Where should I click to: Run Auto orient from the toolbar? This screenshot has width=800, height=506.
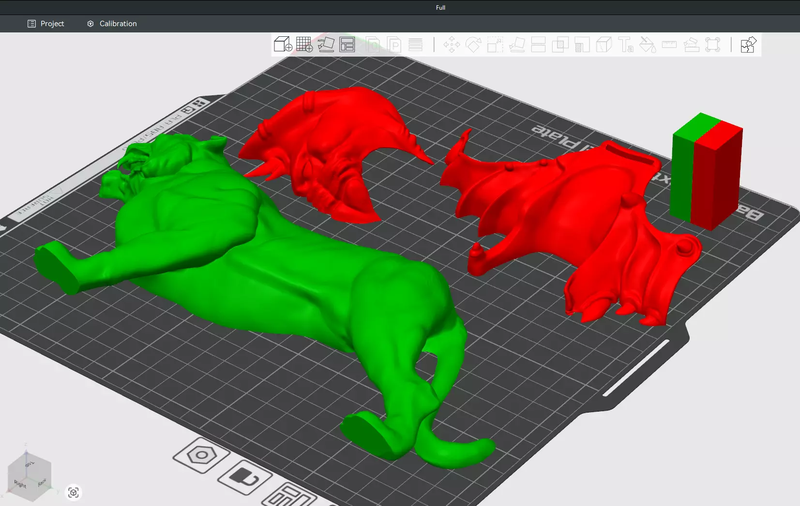point(326,45)
